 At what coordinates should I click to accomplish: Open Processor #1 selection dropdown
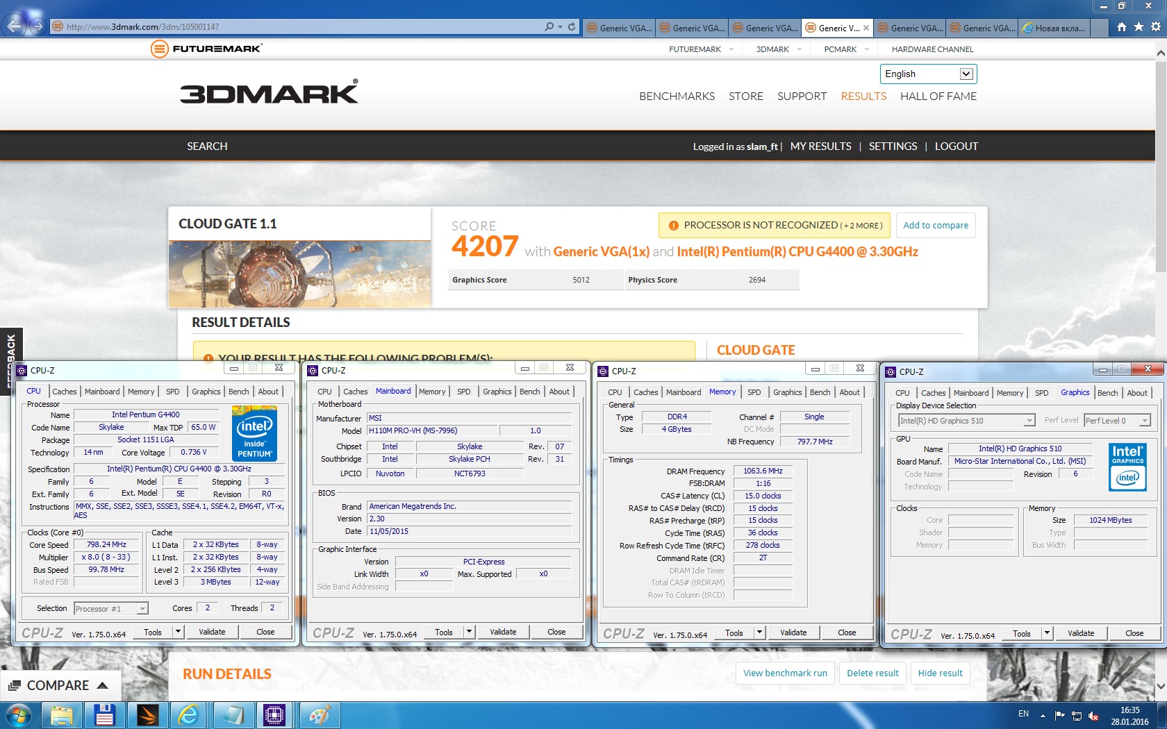(111, 609)
